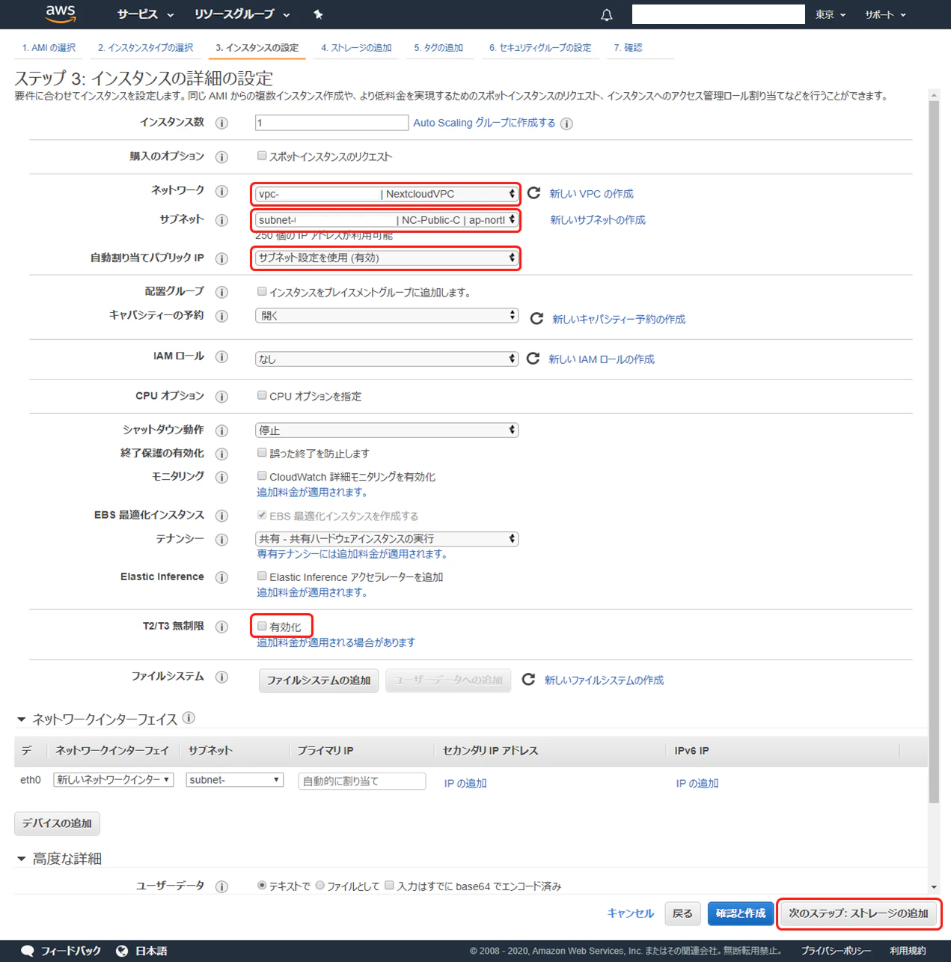951x962 pixels.
Task: Click the 確認と作成 button
Action: pyautogui.click(x=741, y=913)
